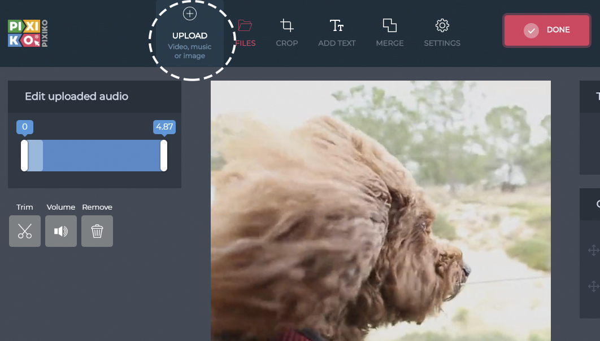
Task: Click the red Done button
Action: tap(547, 30)
